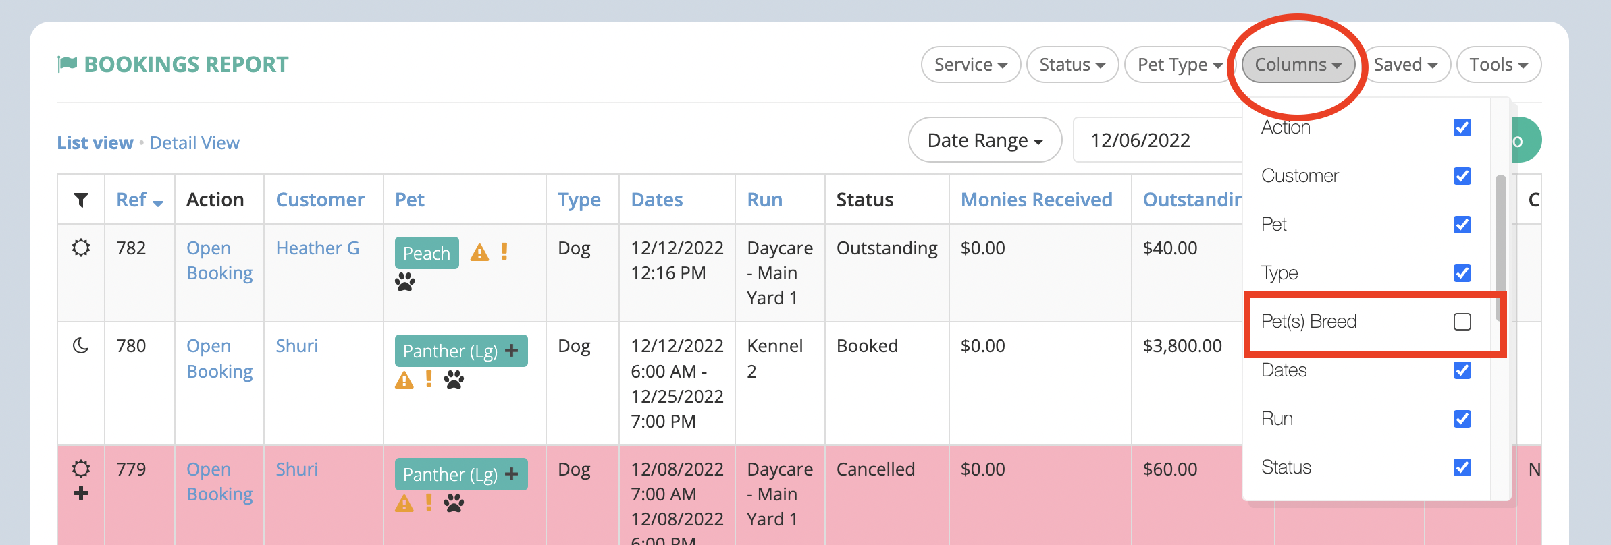Enable the Pet(s) Breed column checkbox
Image resolution: width=1611 pixels, height=545 pixels.
click(x=1462, y=322)
